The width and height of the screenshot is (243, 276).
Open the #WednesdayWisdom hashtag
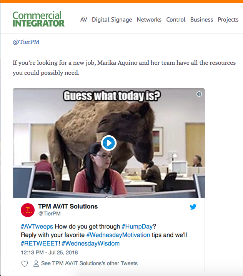[91, 244]
